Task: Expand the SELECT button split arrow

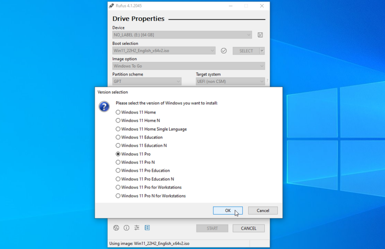Action: point(262,51)
